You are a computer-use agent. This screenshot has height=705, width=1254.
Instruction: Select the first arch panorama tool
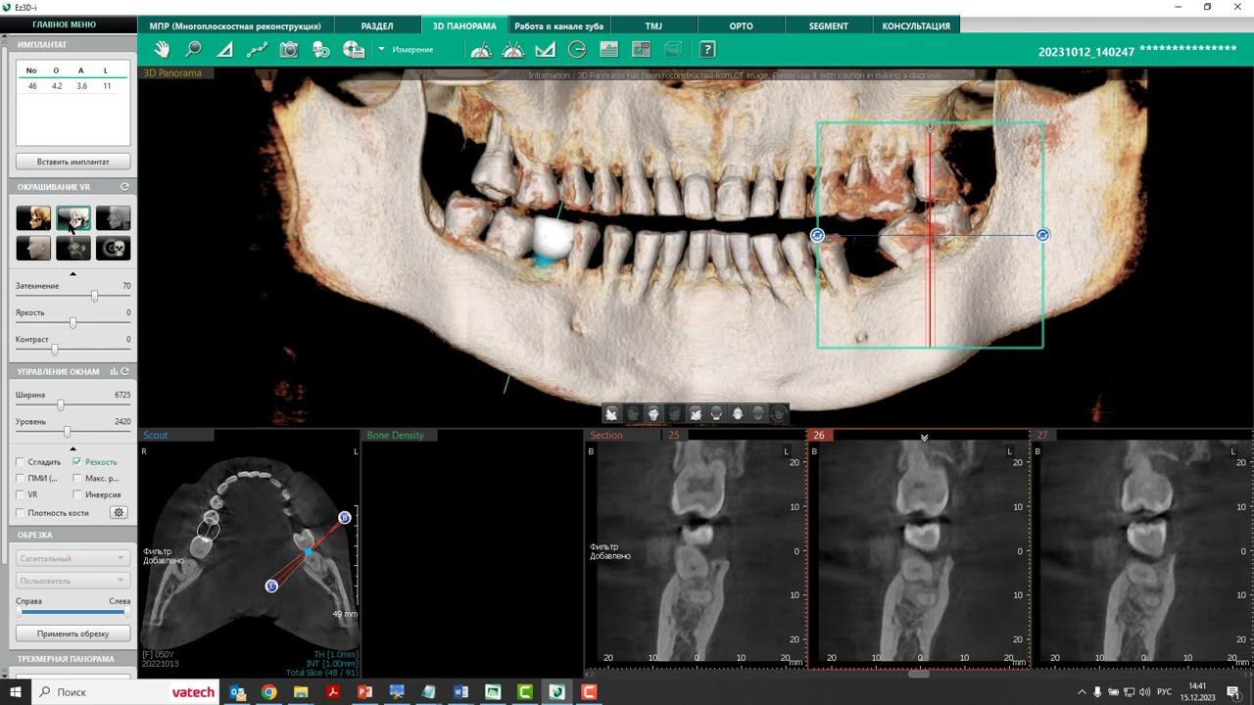click(x=481, y=49)
